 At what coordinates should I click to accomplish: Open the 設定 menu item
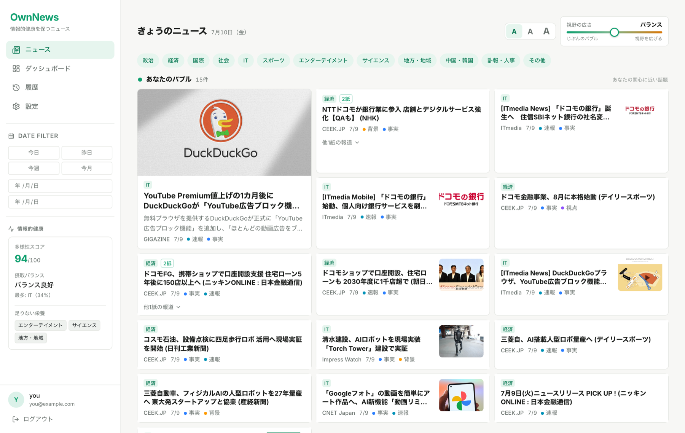coord(60,107)
